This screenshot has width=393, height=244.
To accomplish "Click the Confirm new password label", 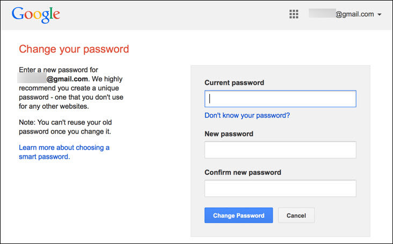I will pyautogui.click(x=243, y=172).
